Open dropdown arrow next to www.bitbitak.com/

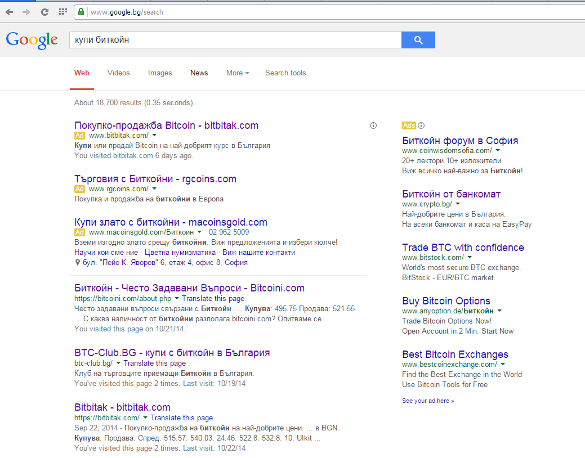[x=154, y=136]
